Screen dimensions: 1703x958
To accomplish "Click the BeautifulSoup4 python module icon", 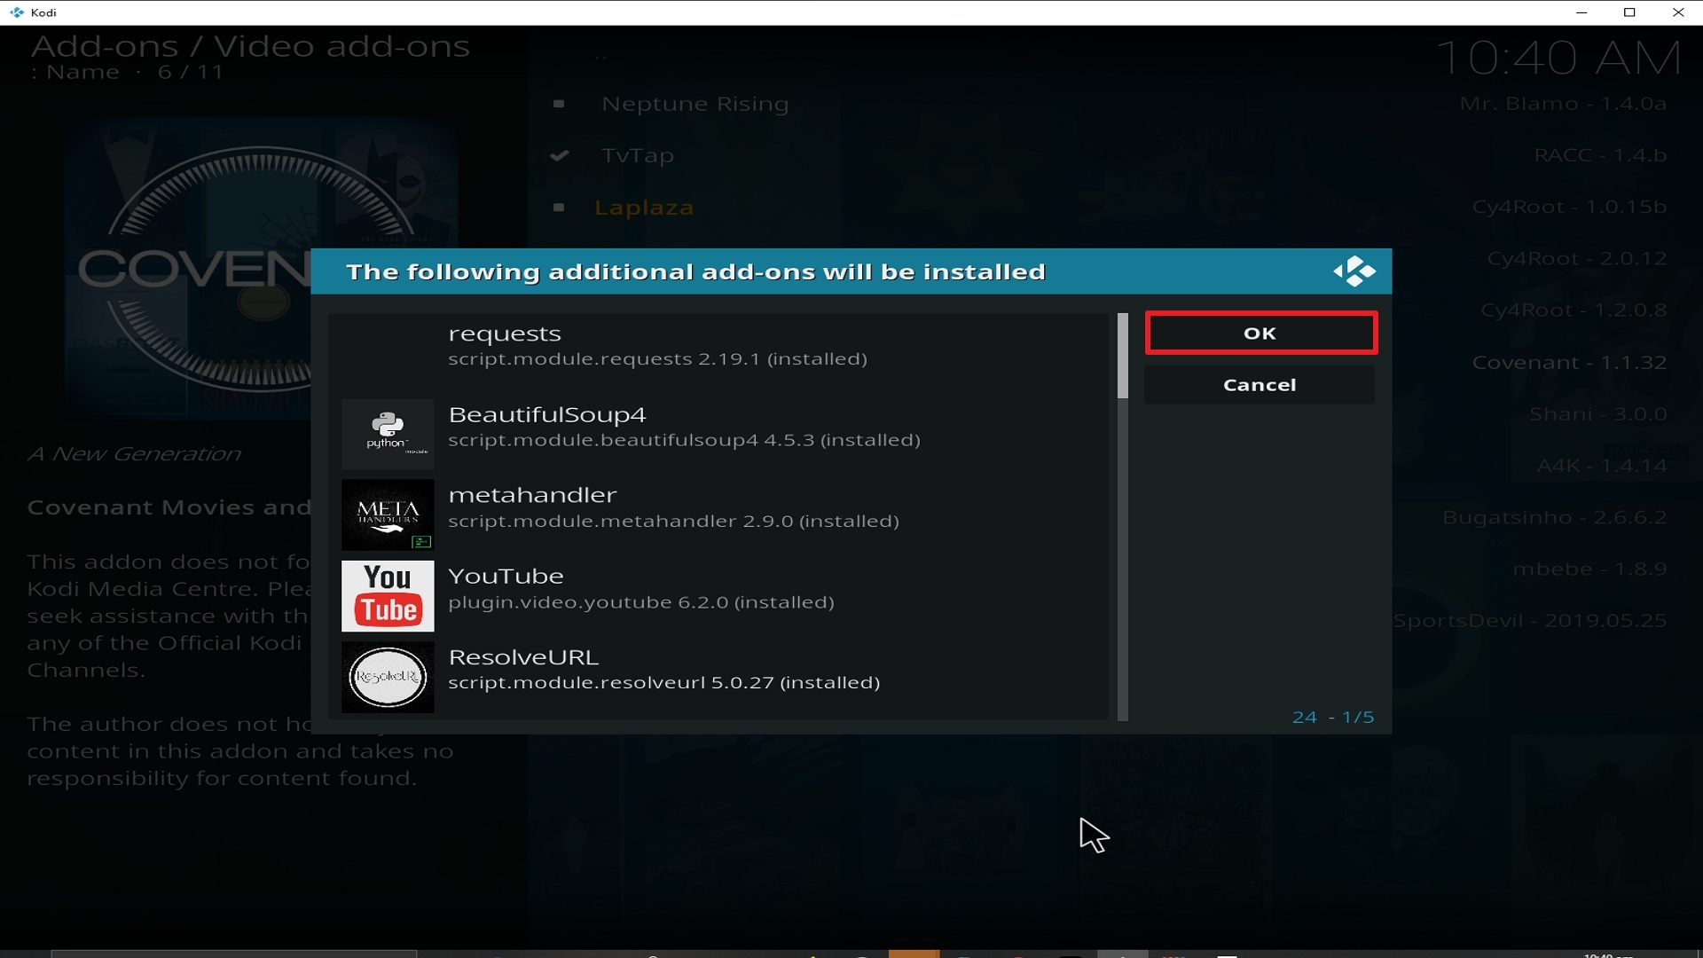I will pos(388,434).
